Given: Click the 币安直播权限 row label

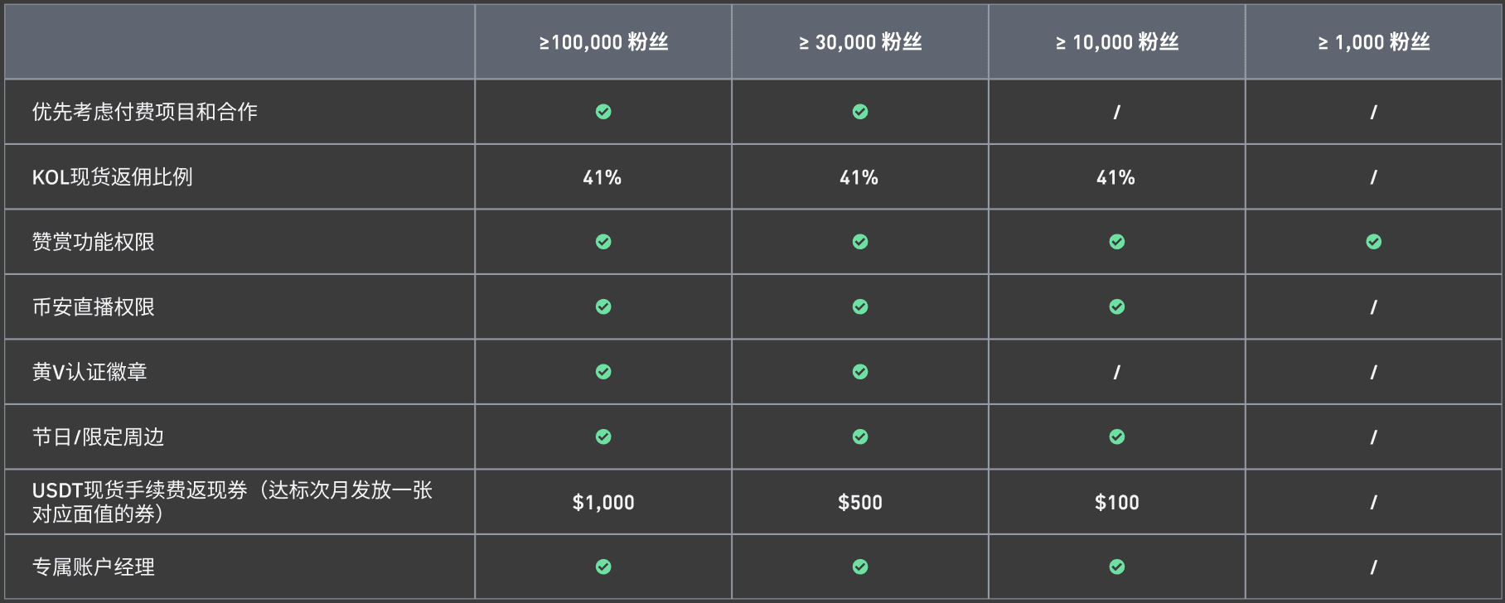Looking at the screenshot, I should (x=93, y=307).
